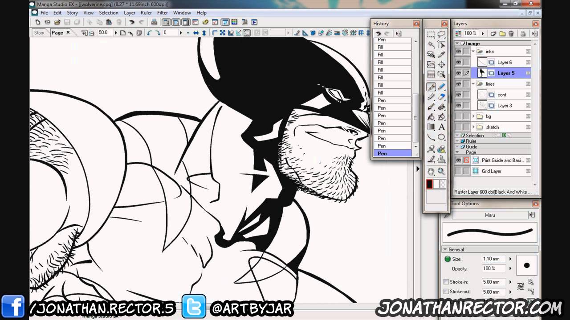The height and width of the screenshot is (320, 570).
Task: Switch to the Story tab
Action: click(x=39, y=33)
